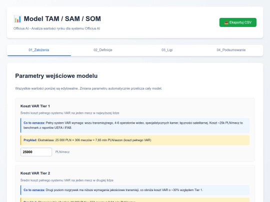This screenshot has height=202, width=270.
Task: Click the Model TAM / SAM / SOM title
Action: pyautogui.click(x=62, y=19)
